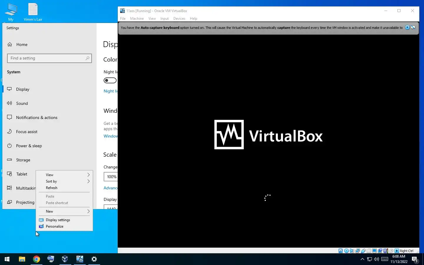
Task: Select Display in the Settings sidebar
Action: (x=49, y=89)
